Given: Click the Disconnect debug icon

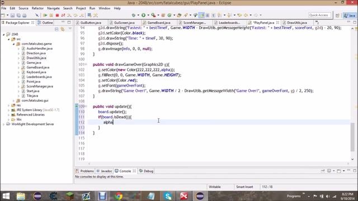Looking at the screenshot, I should (x=63, y=15).
